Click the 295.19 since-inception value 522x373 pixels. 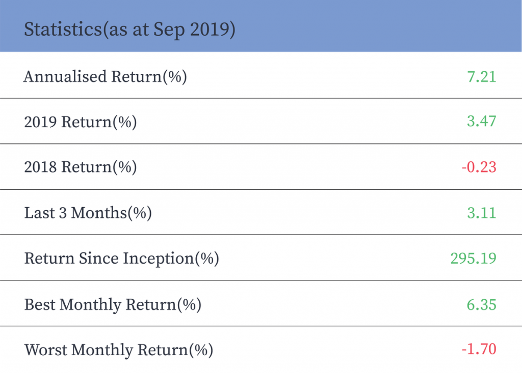click(473, 259)
